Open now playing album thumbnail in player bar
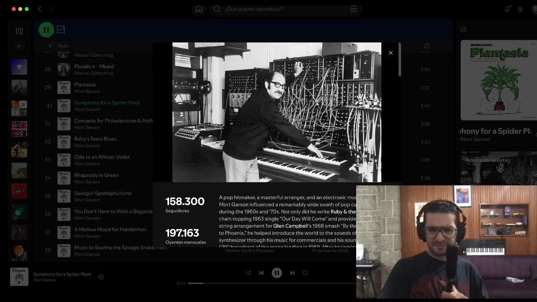 [x=19, y=277]
